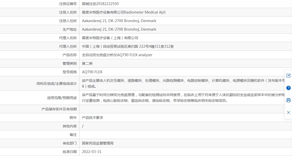The image size is (292, 156).
Task: Select registrant name Radiometer Medical ApS value
Action: click(x=124, y=12)
